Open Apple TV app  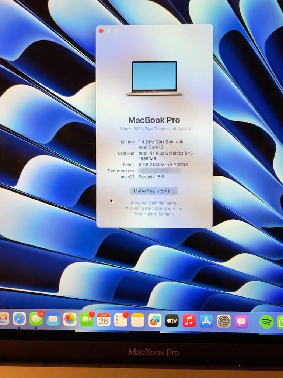coord(172,321)
